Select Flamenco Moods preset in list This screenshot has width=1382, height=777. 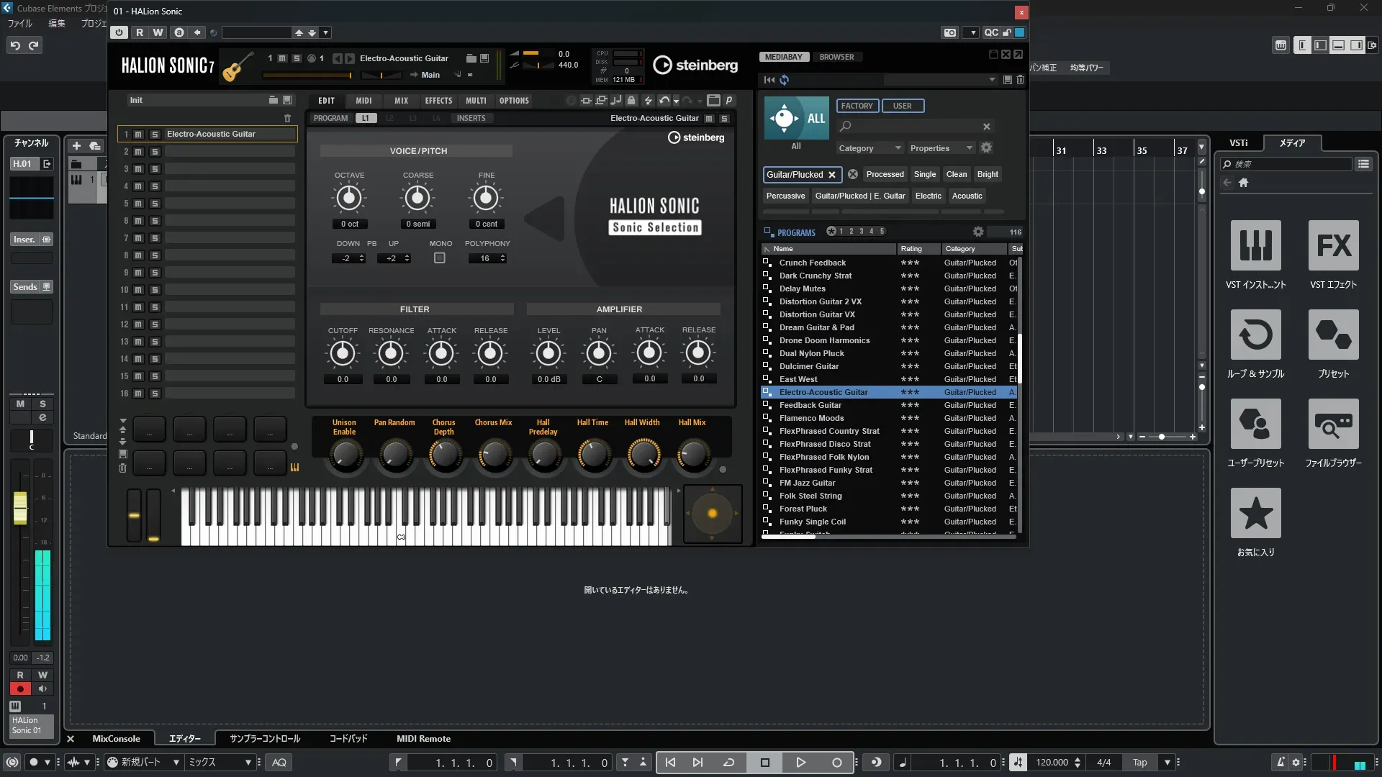point(811,418)
